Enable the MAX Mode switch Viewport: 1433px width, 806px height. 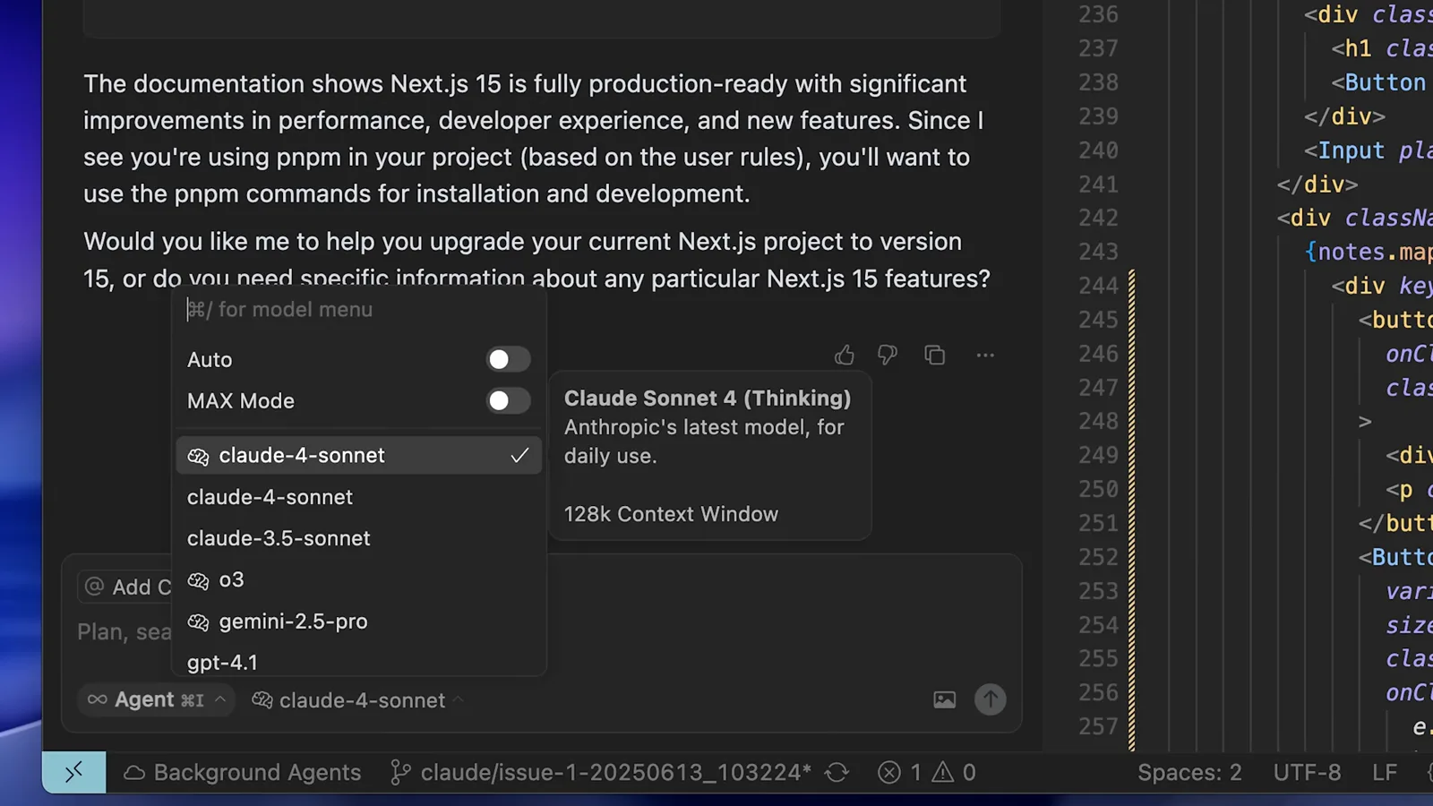508,400
